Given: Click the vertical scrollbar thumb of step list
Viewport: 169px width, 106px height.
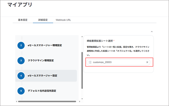Looking at the screenshot, I should tap(82, 70).
